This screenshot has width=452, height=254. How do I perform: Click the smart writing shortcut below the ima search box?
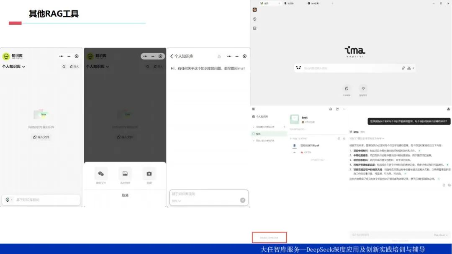(x=363, y=90)
